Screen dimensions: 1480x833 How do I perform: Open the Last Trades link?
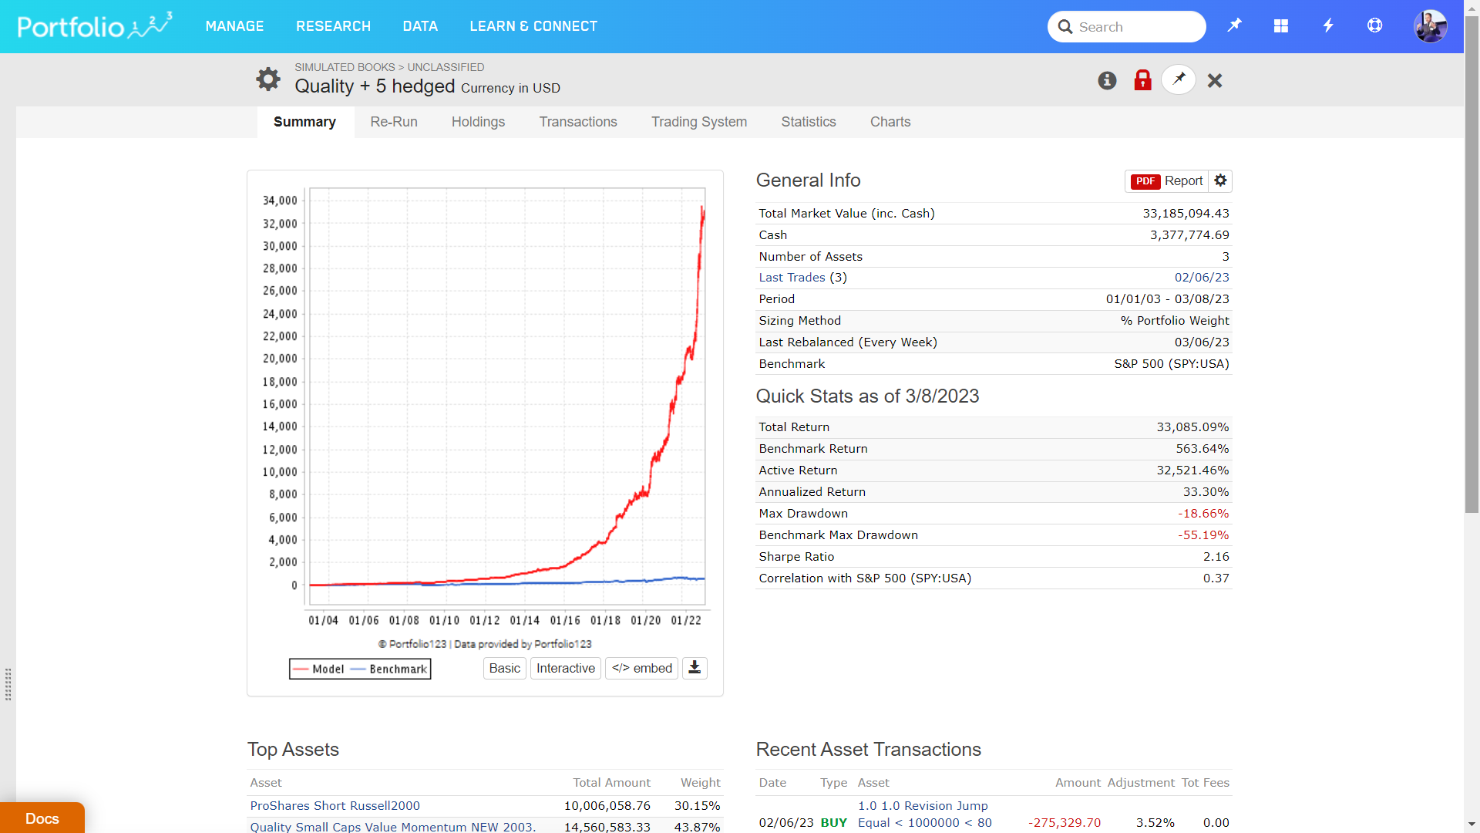coord(792,278)
